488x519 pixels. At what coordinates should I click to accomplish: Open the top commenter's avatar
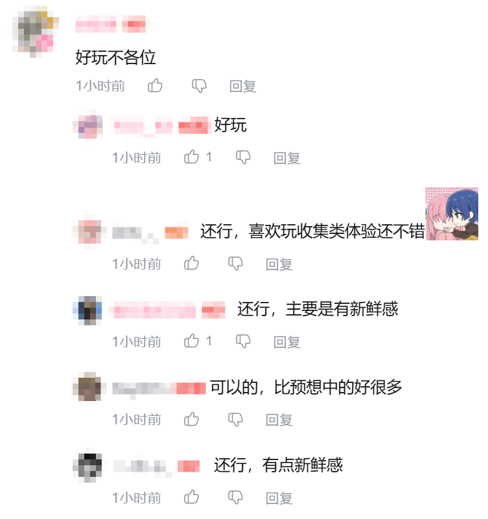coord(35,32)
